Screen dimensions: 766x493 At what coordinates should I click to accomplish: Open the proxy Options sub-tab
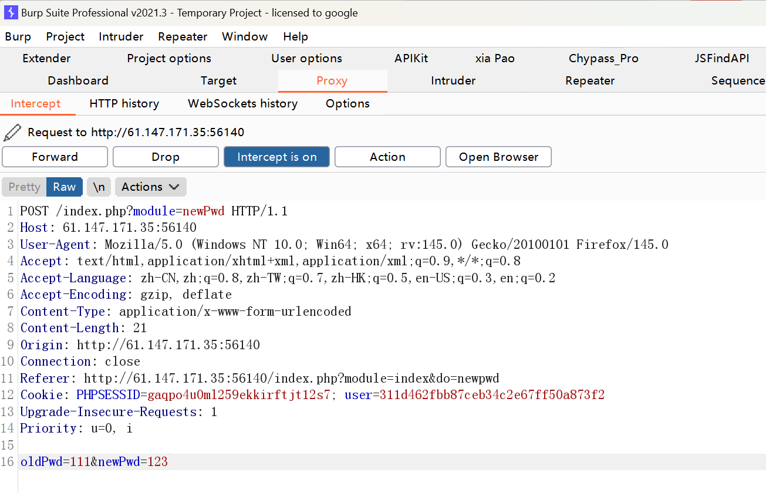click(347, 103)
